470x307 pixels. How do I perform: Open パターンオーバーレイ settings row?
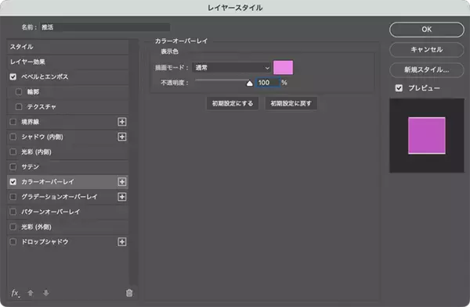67,212
